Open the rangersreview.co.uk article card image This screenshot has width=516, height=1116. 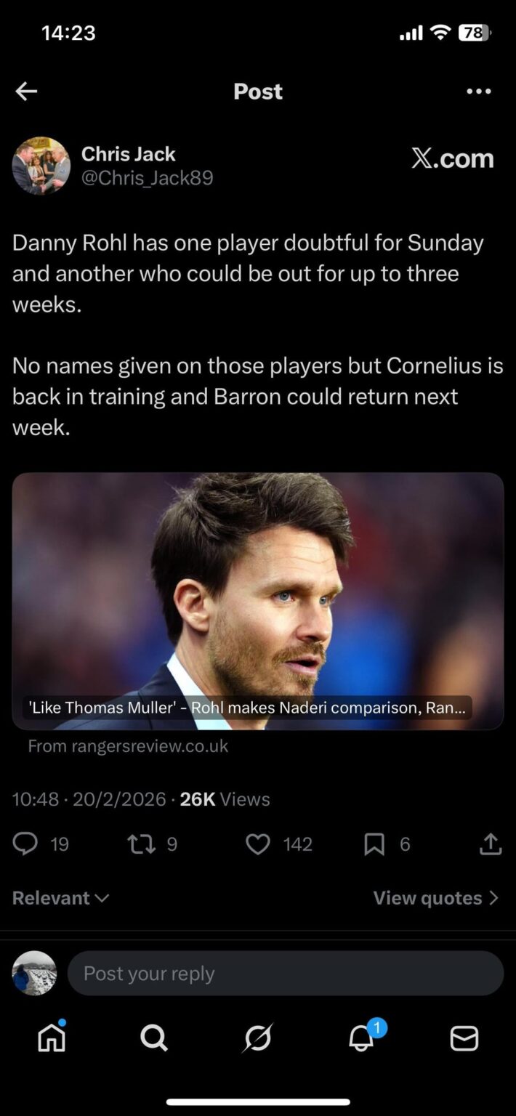tap(258, 601)
